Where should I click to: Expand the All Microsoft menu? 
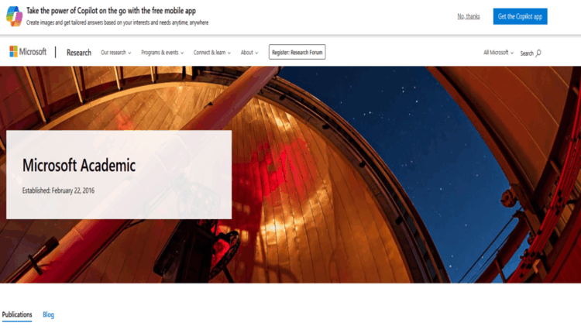coord(498,53)
